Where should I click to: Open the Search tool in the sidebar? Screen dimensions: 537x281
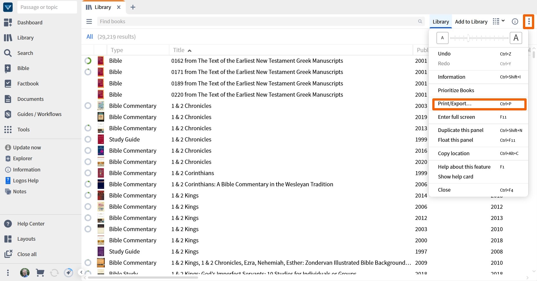coord(19,53)
